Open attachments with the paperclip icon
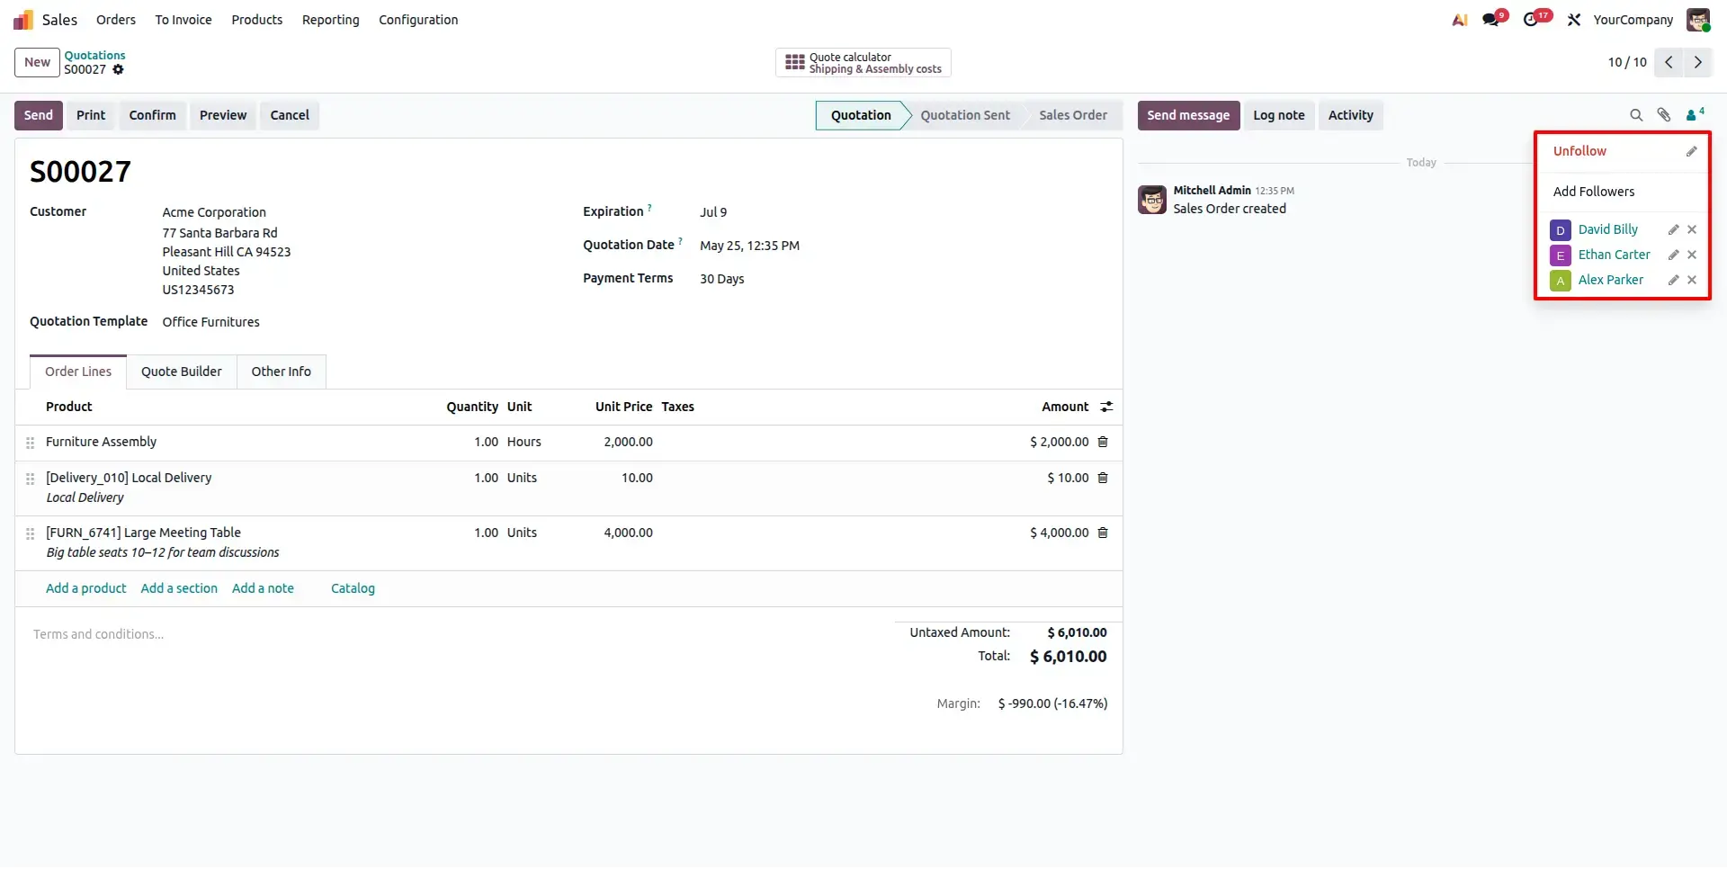 (1664, 115)
